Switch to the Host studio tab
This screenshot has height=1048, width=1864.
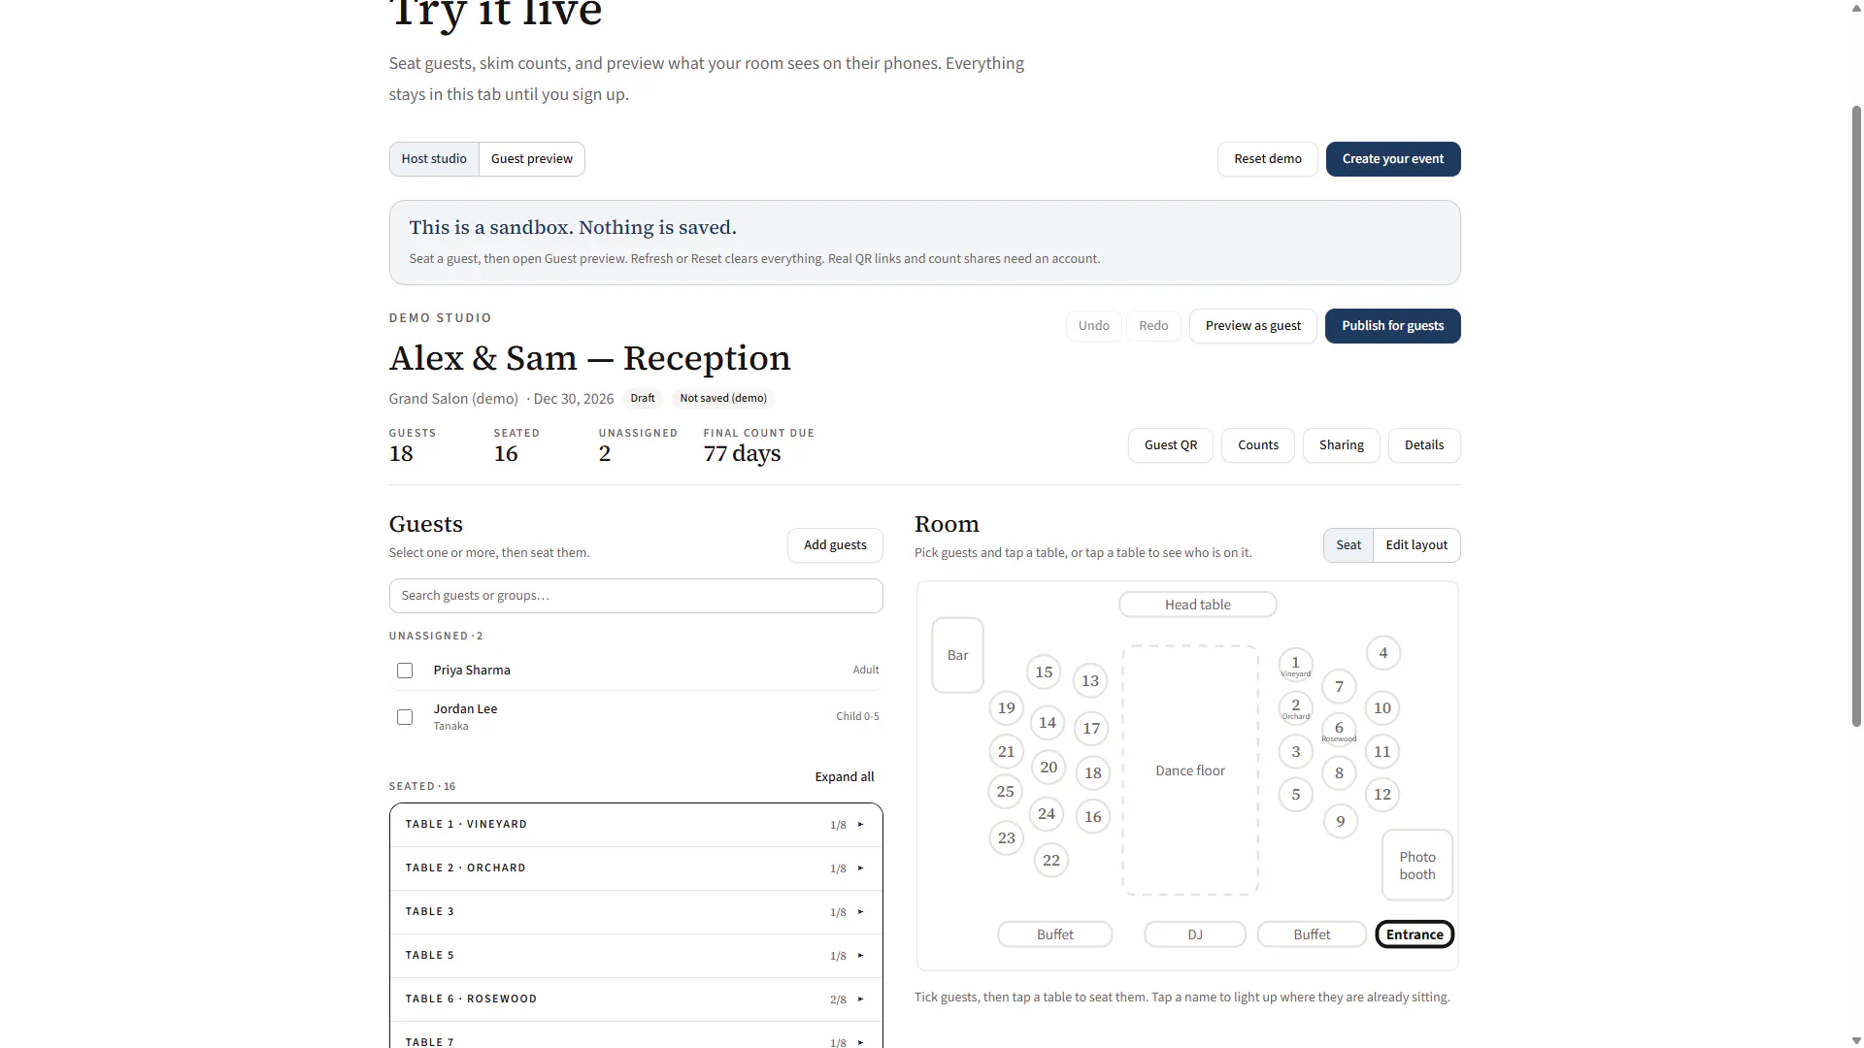434,159
